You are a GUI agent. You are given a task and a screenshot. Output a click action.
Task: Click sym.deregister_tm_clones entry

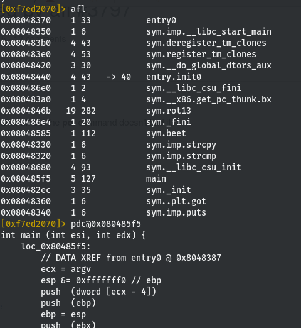206,43
